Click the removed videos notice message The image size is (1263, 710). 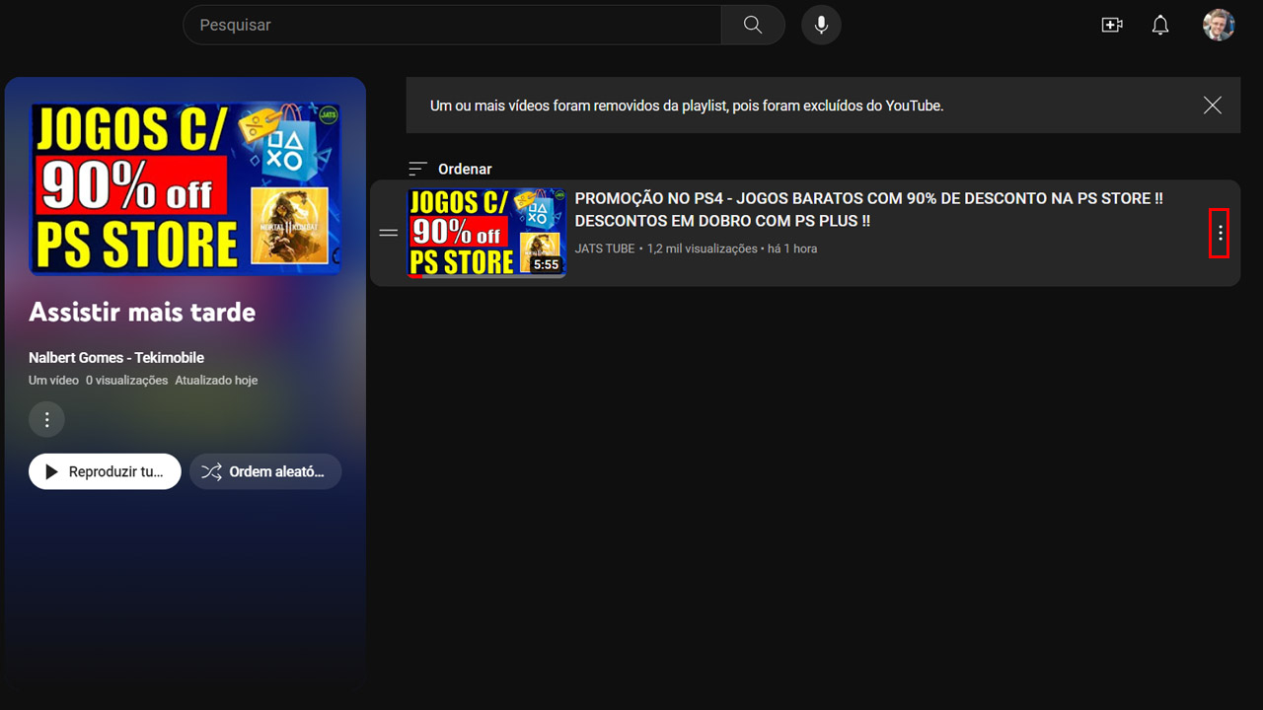coord(687,106)
